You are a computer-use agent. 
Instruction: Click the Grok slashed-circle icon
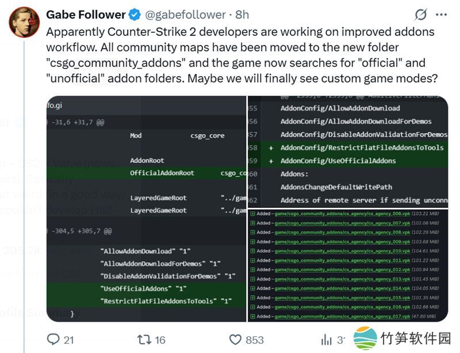pos(421,15)
